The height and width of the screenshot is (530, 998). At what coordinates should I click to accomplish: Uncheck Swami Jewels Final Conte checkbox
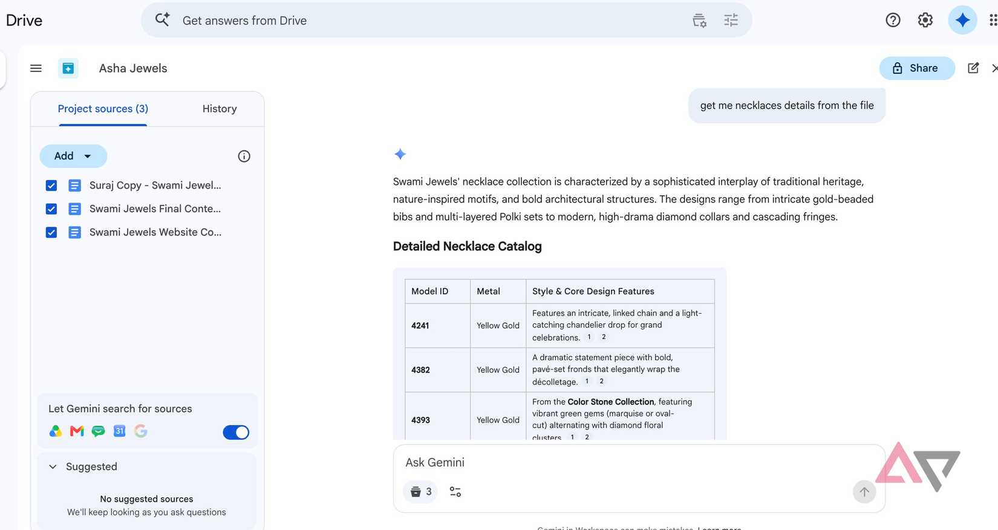tap(51, 209)
